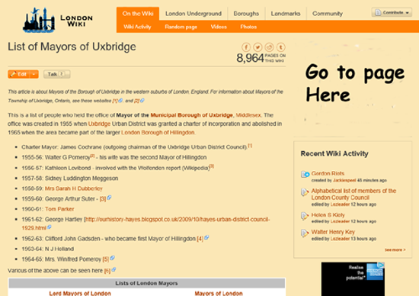Open the Talk page button

pos(56,74)
